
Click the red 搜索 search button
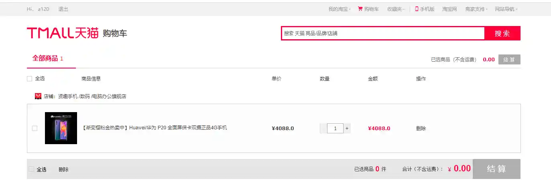(502, 34)
